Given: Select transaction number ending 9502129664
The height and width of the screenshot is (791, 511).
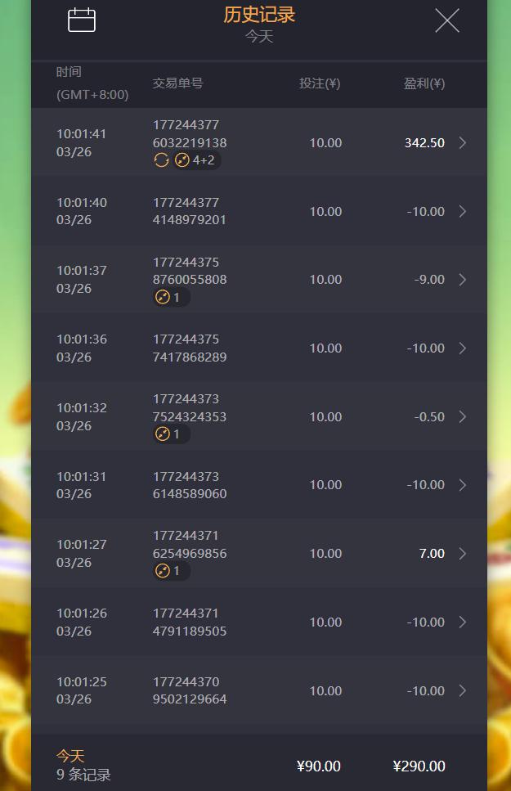Looking at the screenshot, I should pos(190,690).
